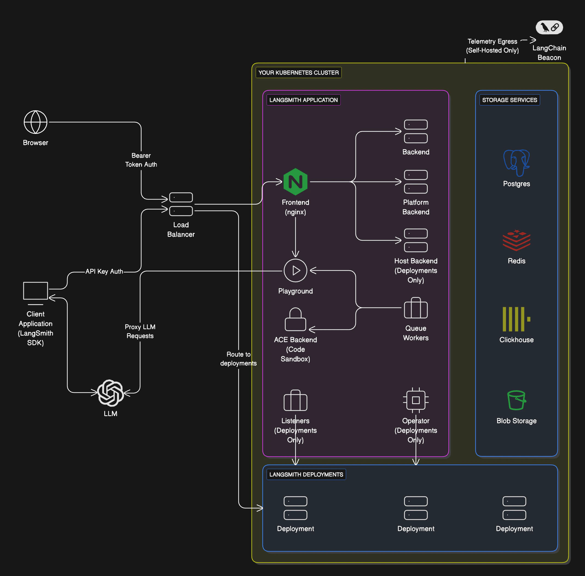The width and height of the screenshot is (585, 576).
Task: Click the Browser globe icon
Action: (x=35, y=122)
